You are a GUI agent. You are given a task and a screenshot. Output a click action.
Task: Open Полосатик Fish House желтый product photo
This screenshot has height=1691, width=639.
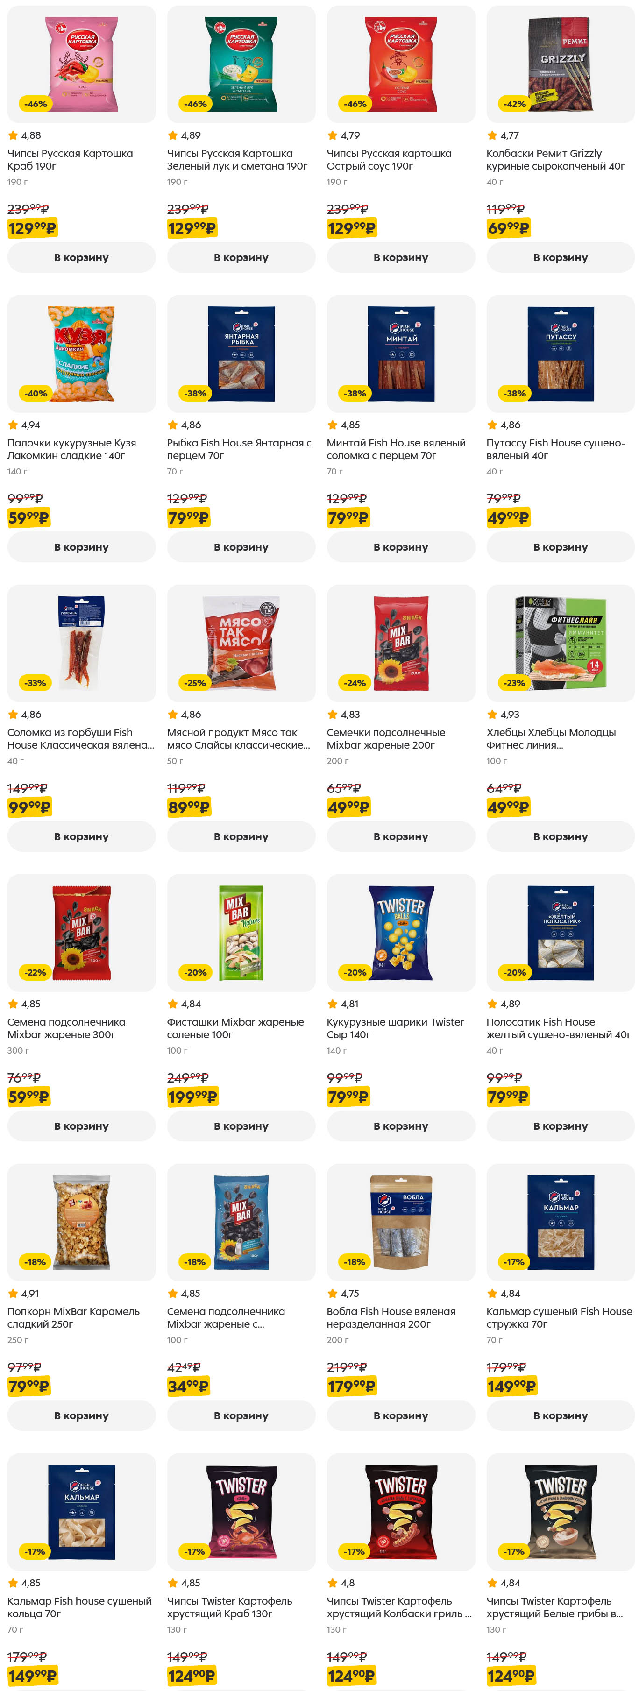(560, 932)
